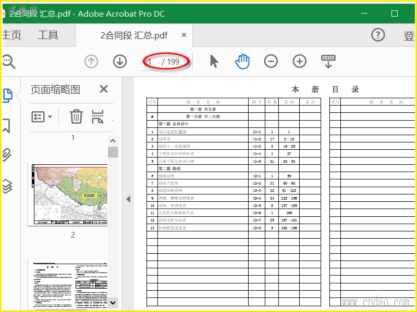Click the current page number field
Viewport: 417px width, 312px height.
(x=150, y=62)
